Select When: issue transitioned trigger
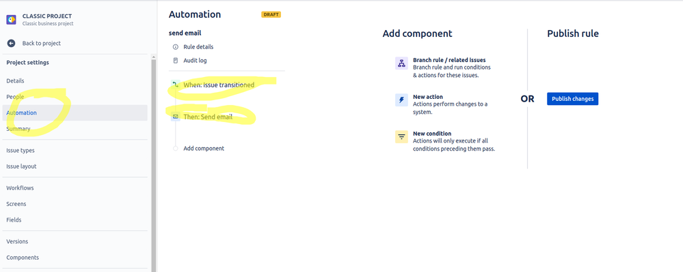 pyautogui.click(x=219, y=85)
